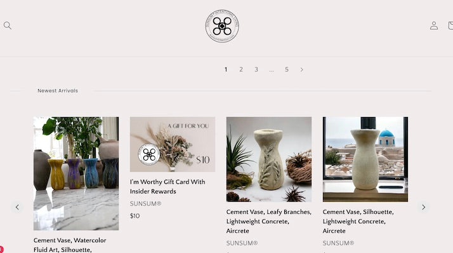View the Silhouette vase window photo
Image resolution: width=453 pixels, height=253 pixels.
[365, 159]
